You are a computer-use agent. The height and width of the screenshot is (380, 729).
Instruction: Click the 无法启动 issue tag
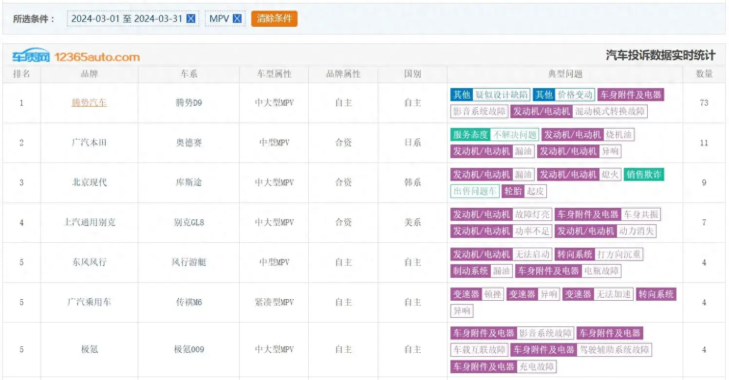point(532,254)
